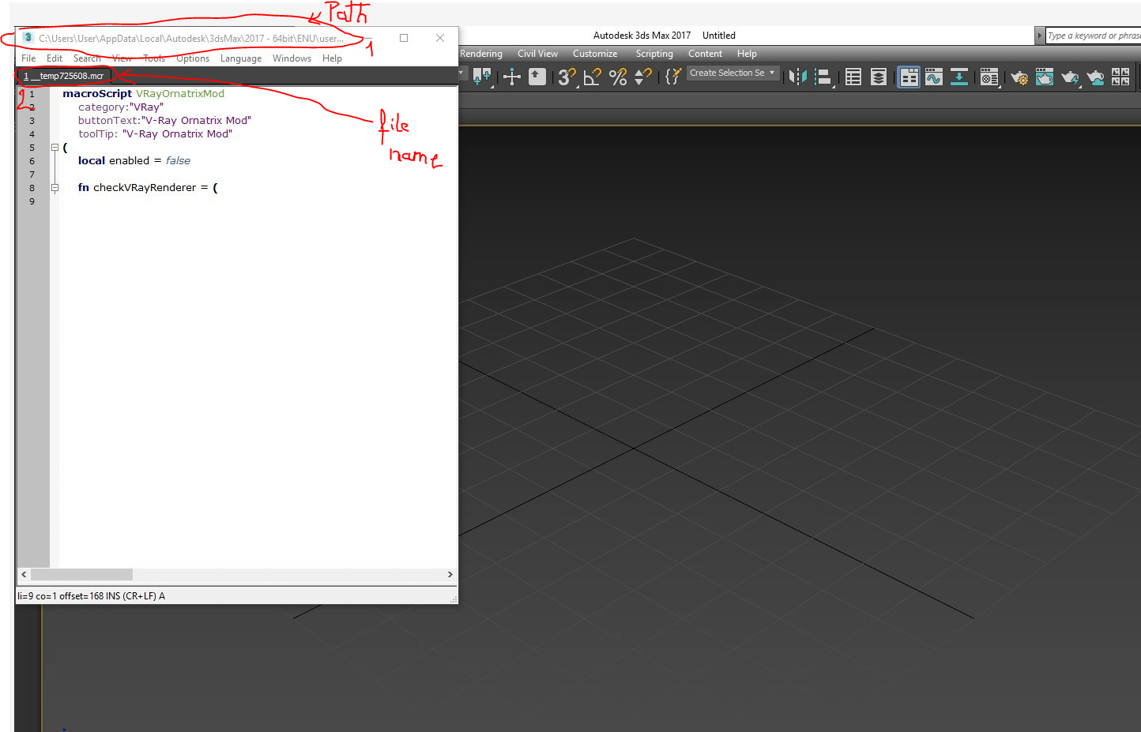Click the buttonText "V-Ray Ornatrix Mod" line
1141x732 pixels.
[x=164, y=121]
